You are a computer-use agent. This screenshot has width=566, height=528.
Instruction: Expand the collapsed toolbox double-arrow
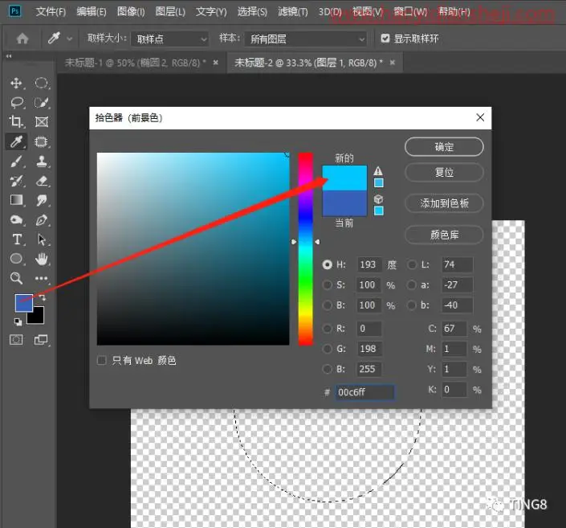click(x=8, y=56)
